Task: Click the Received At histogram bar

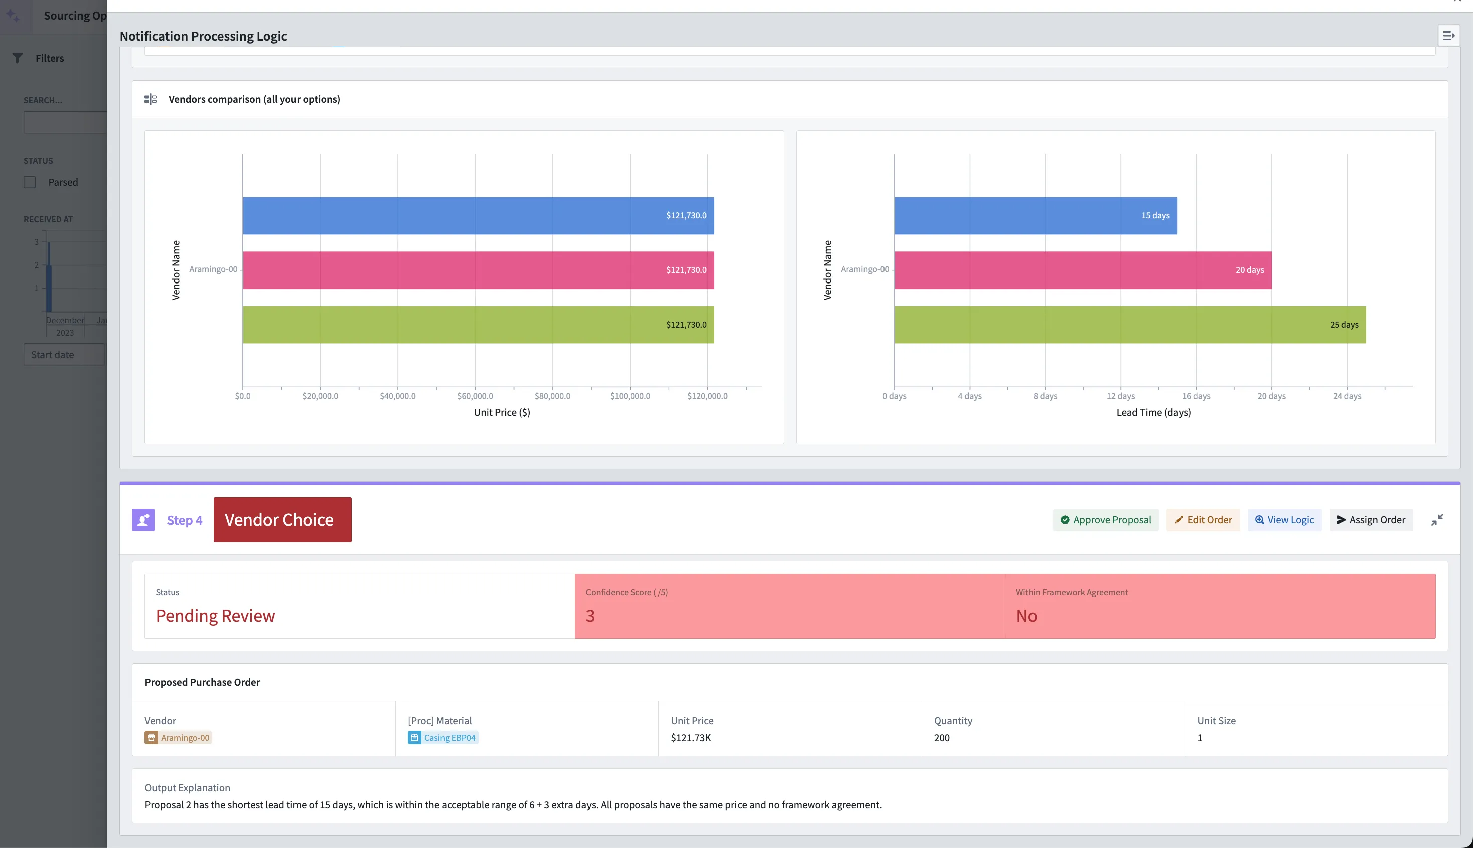Action: [x=49, y=289]
